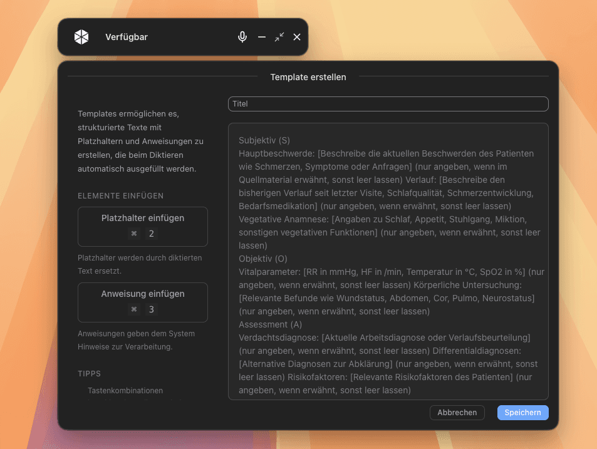Viewport: 597px width, 449px height.
Task: Open the Tastenkombinationen tip
Action: 125,390
